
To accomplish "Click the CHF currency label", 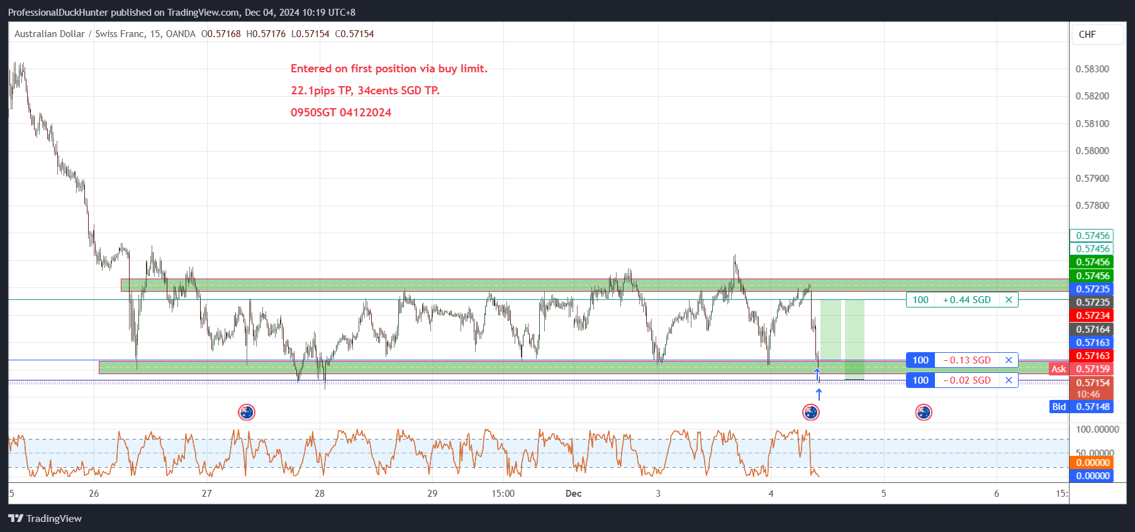I will [1097, 35].
